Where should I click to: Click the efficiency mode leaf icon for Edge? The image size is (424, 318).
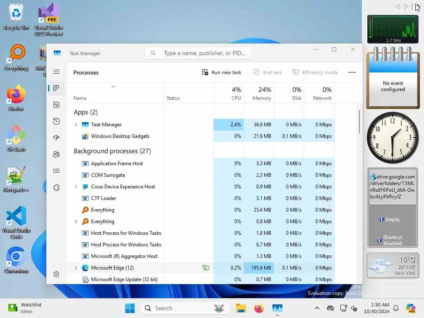(x=205, y=268)
